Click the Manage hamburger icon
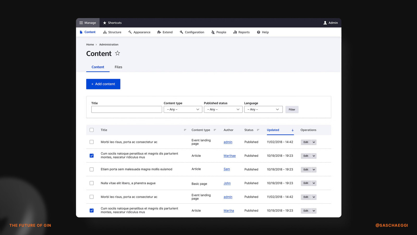Image resolution: width=417 pixels, height=235 pixels. tap(81, 23)
